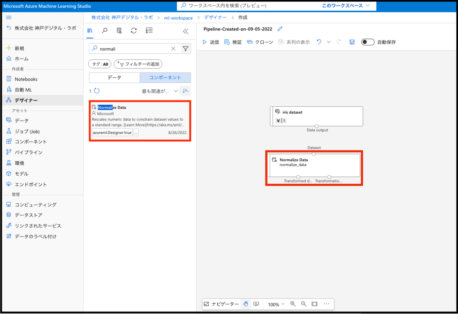The width and height of the screenshot is (458, 314).
Task: Open the 100% zoom level dropdown
Action: coord(276,304)
